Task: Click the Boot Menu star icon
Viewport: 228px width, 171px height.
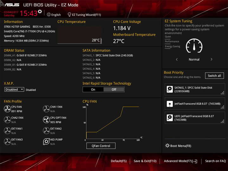Action: (168, 146)
